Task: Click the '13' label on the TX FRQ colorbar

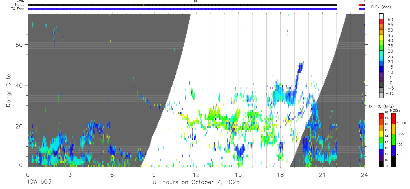Action: (x=387, y=142)
